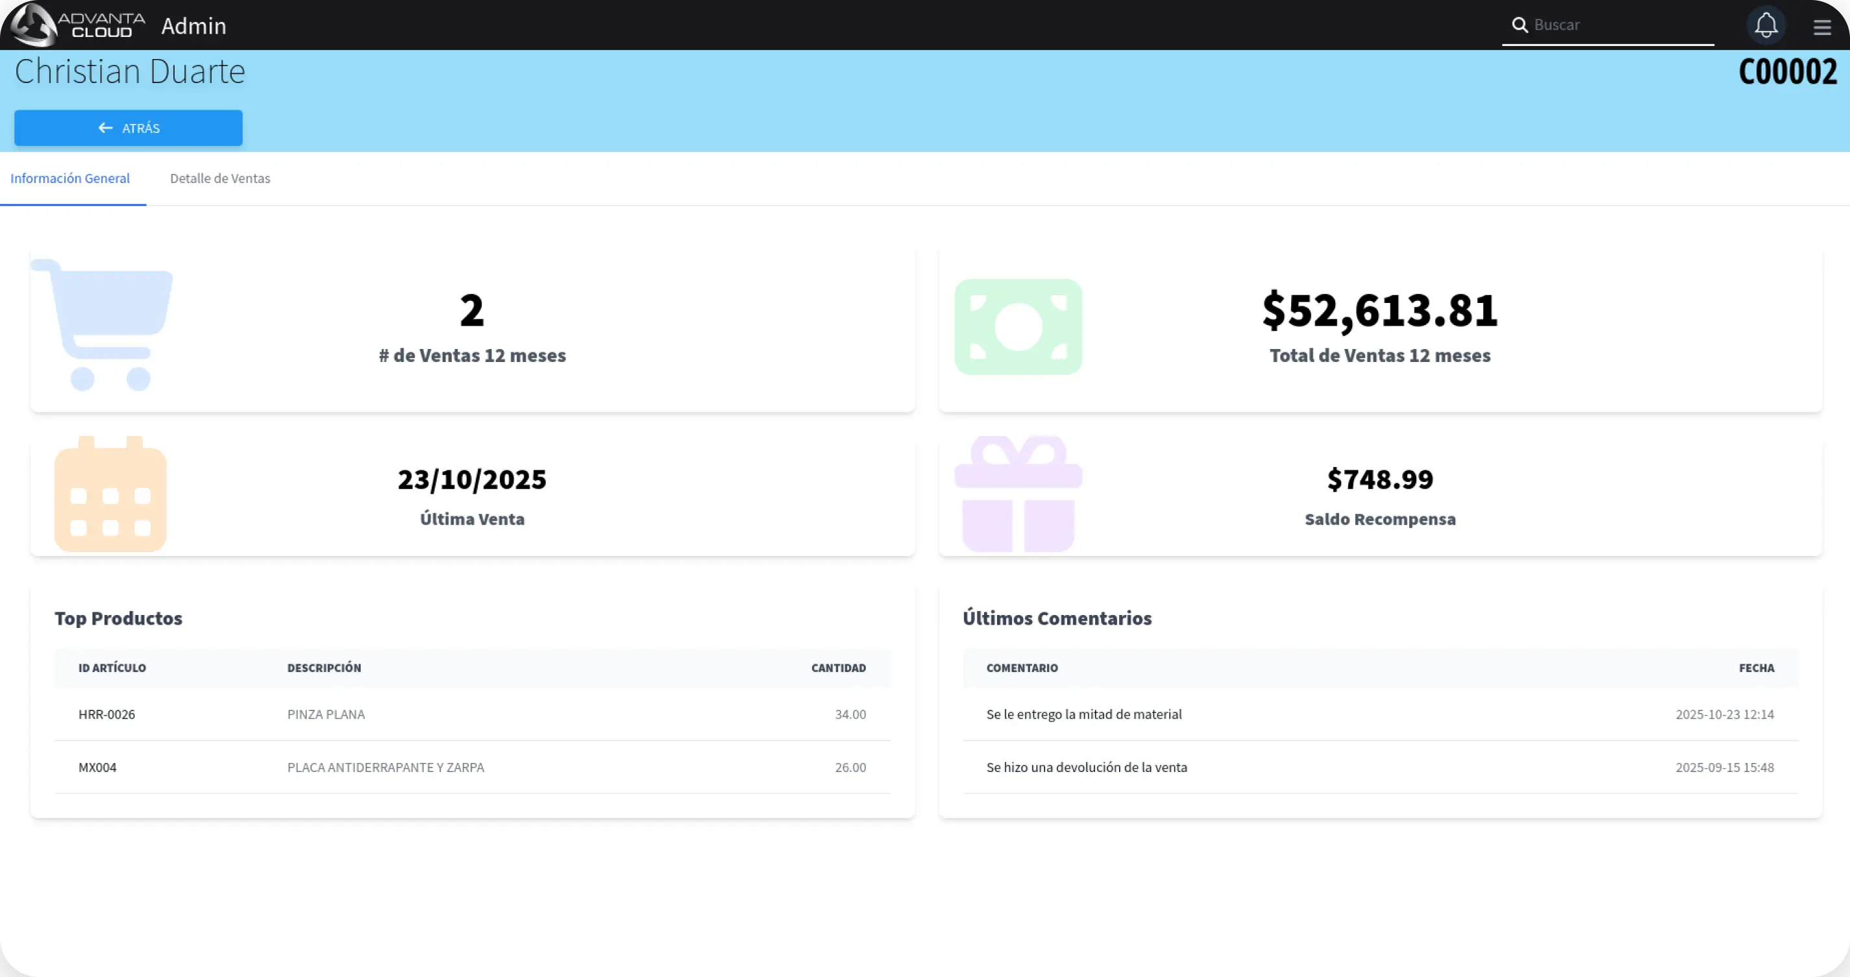Switch to Detalle de Ventas tab
Screen dimensions: 1850x977
tap(220, 179)
